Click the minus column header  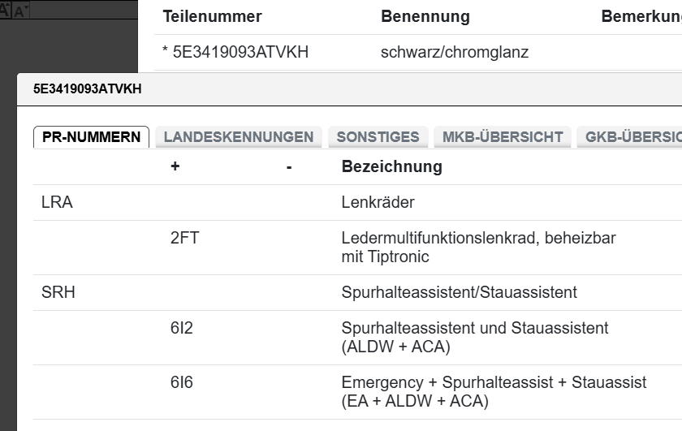[289, 167]
